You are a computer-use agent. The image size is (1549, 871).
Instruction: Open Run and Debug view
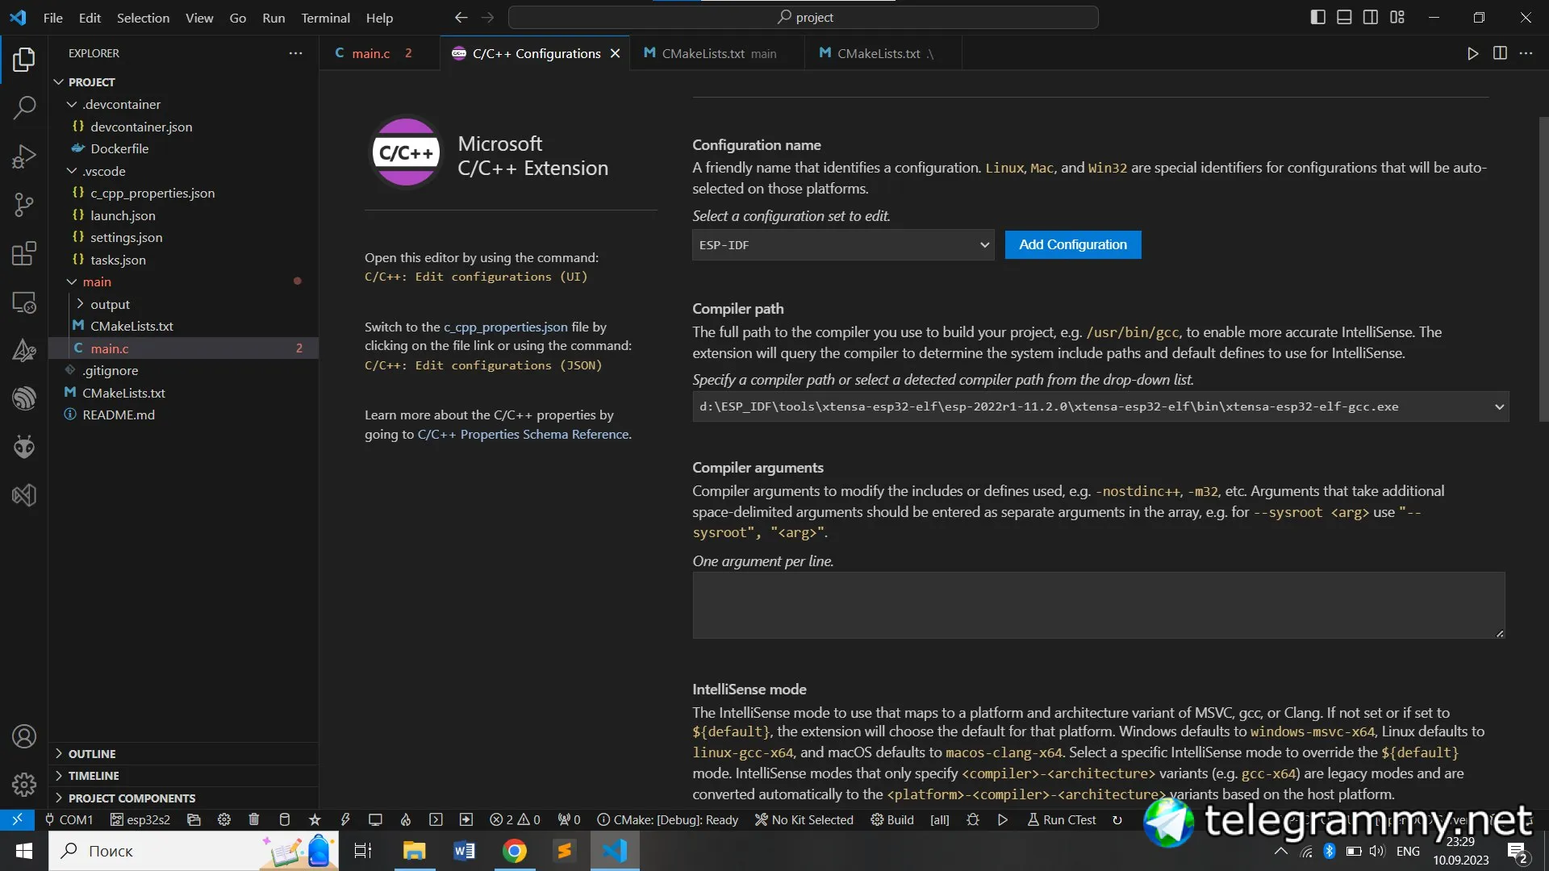24,156
